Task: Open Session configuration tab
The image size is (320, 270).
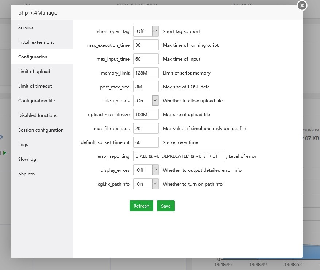Action: [41, 130]
